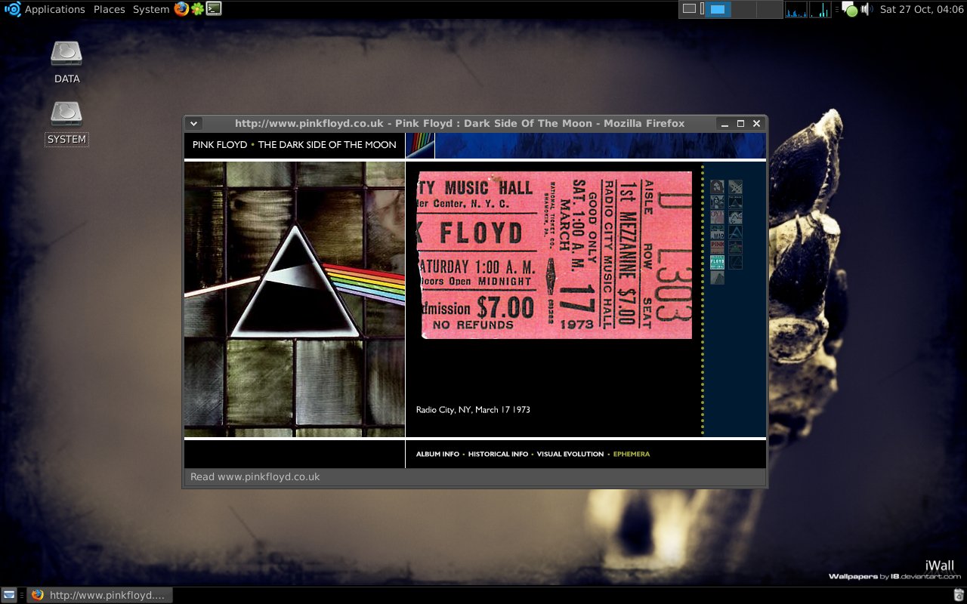Open the terminal launcher in top panel
This screenshot has width=967, height=604.
[x=214, y=9]
